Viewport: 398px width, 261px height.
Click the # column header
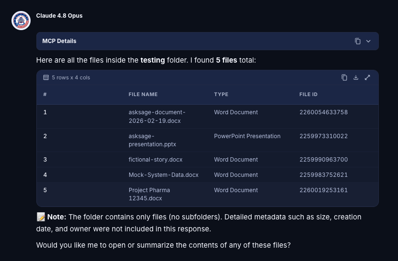[x=45, y=94]
